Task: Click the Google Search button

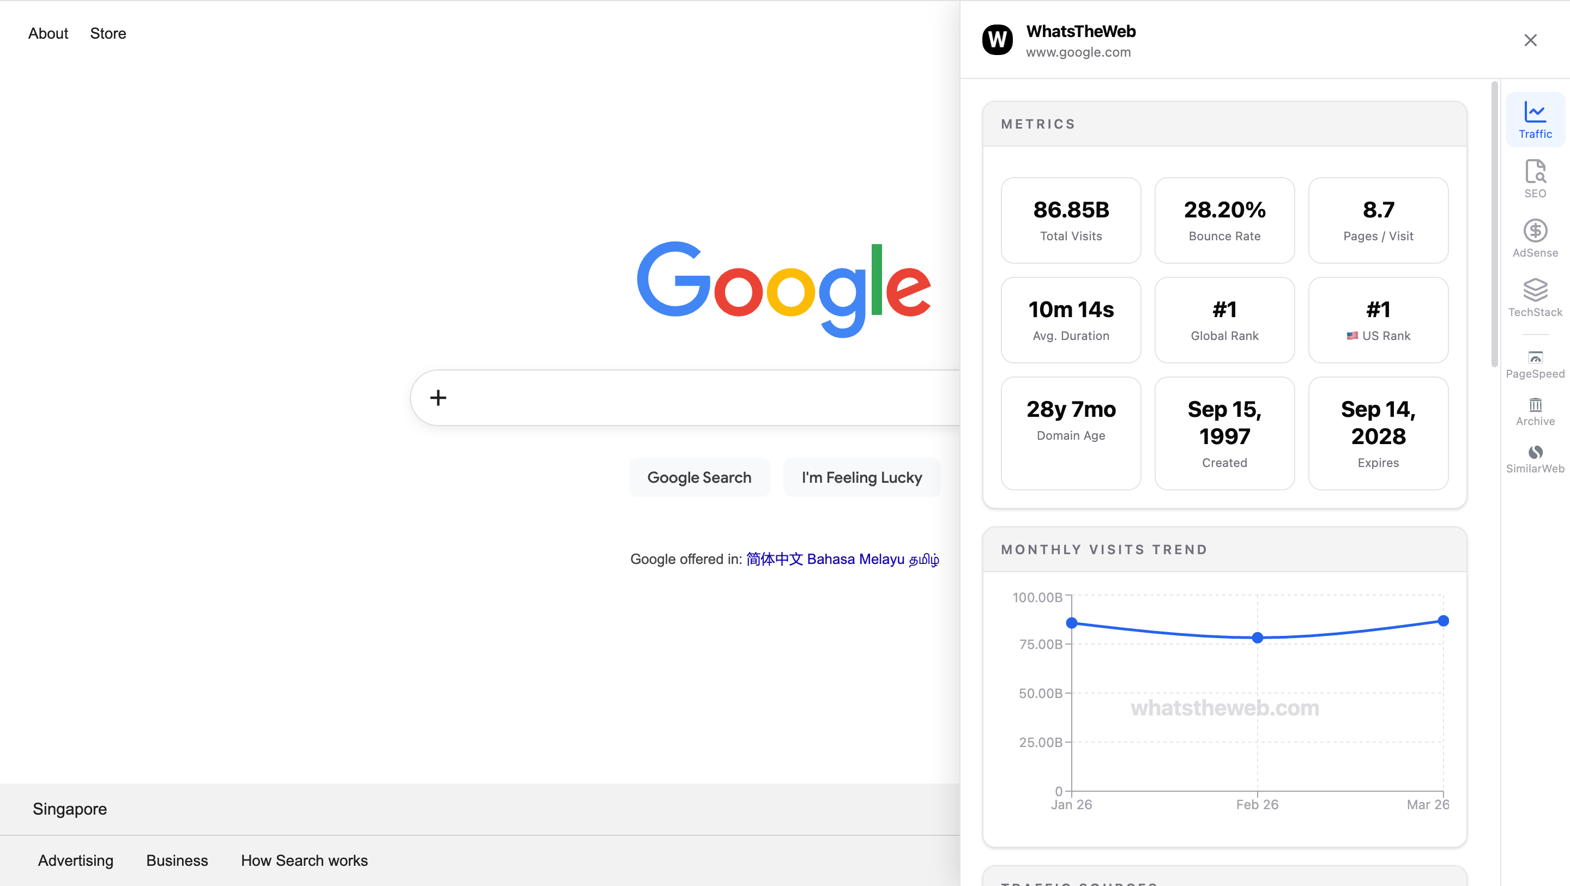Action: (699, 477)
